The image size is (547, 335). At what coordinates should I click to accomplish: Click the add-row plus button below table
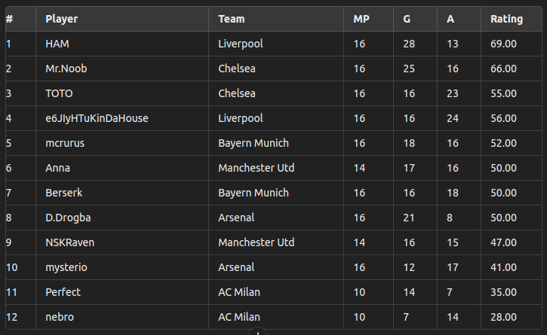pyautogui.click(x=258, y=332)
